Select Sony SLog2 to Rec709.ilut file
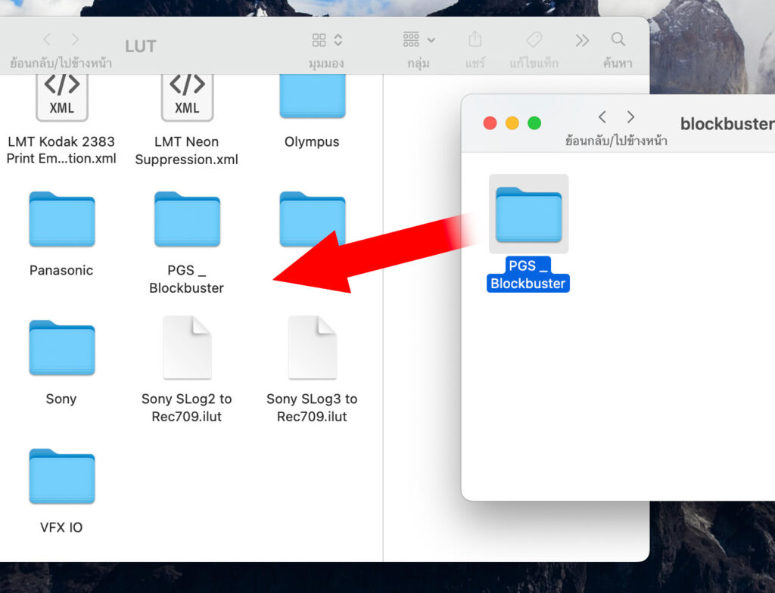775x593 pixels. 187,349
